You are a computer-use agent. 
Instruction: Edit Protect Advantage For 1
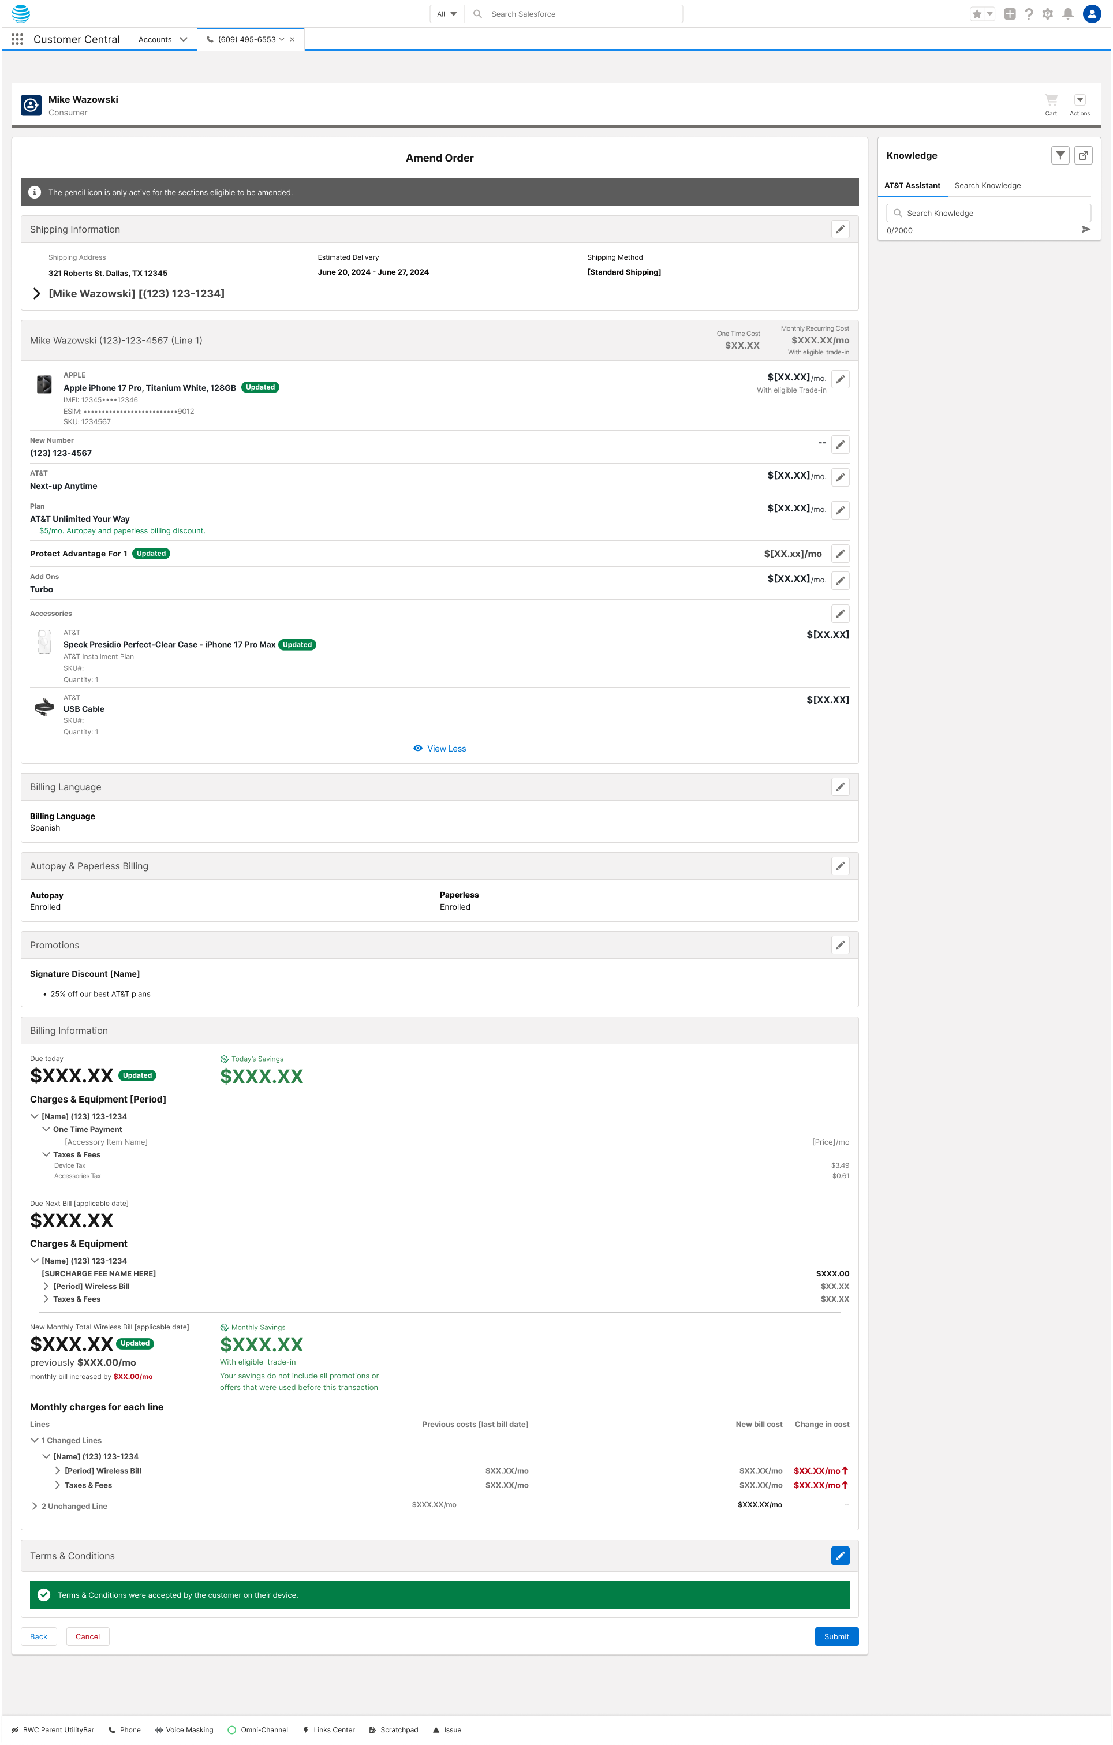(840, 554)
